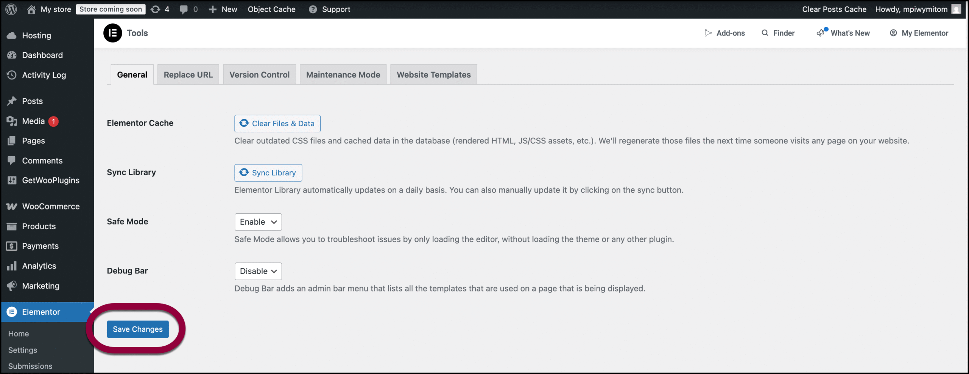Click the Elementor logo beside Tools
This screenshot has width=969, height=374.
pyautogui.click(x=113, y=33)
